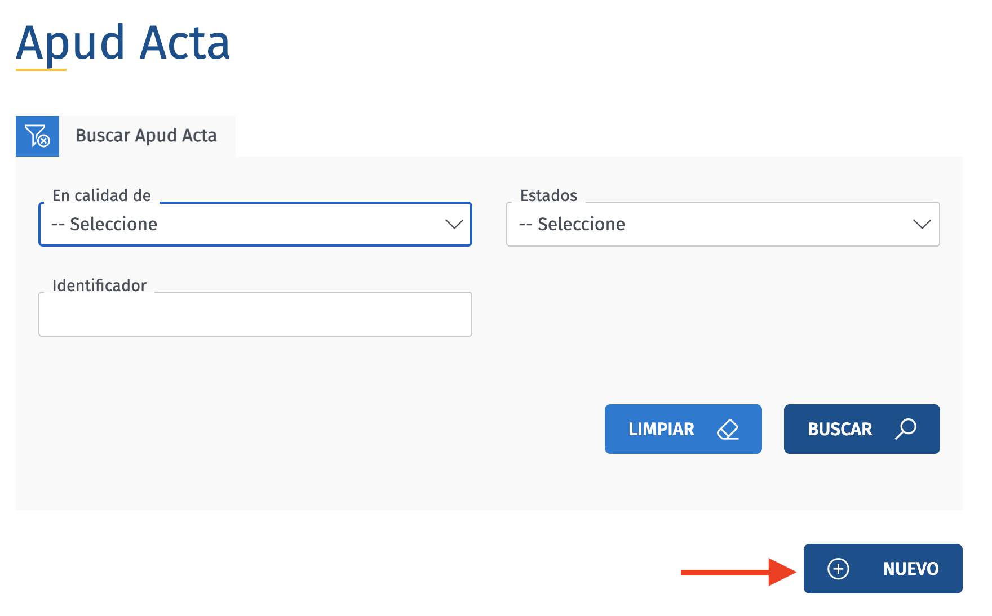992x616 pixels.
Task: Click the 'Identificador' field label
Action: coord(99,285)
